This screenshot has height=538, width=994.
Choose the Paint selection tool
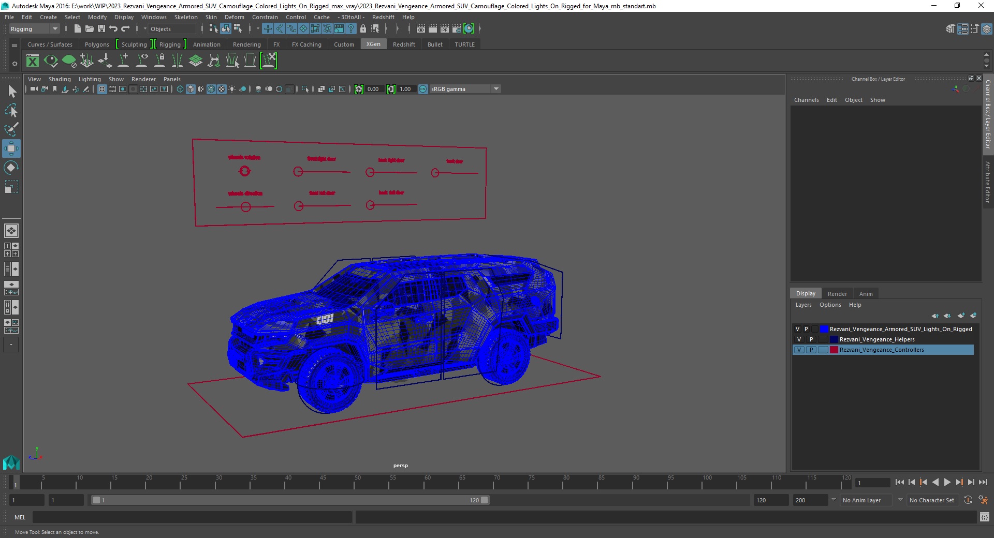click(x=11, y=129)
